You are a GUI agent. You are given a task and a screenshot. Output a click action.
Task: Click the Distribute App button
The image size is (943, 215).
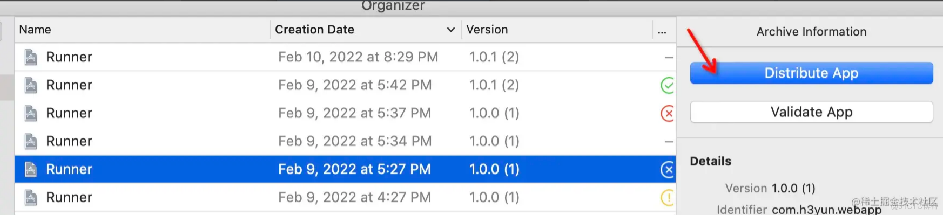pos(811,73)
